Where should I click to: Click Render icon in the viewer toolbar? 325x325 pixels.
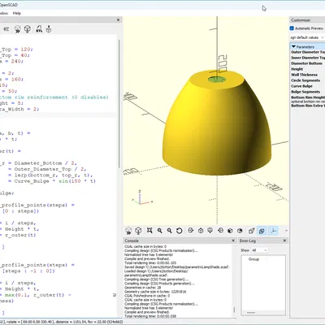tap(138, 231)
